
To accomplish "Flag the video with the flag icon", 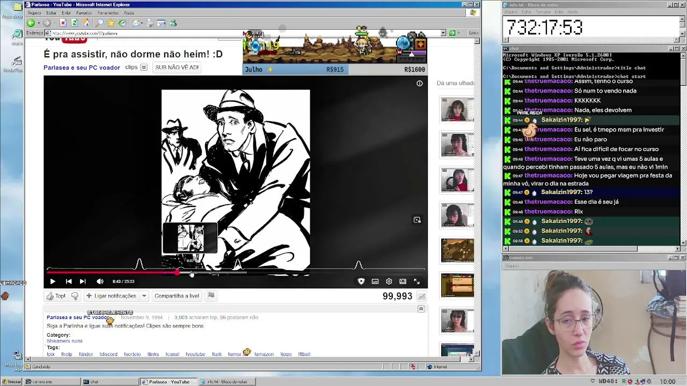I will [x=211, y=295].
